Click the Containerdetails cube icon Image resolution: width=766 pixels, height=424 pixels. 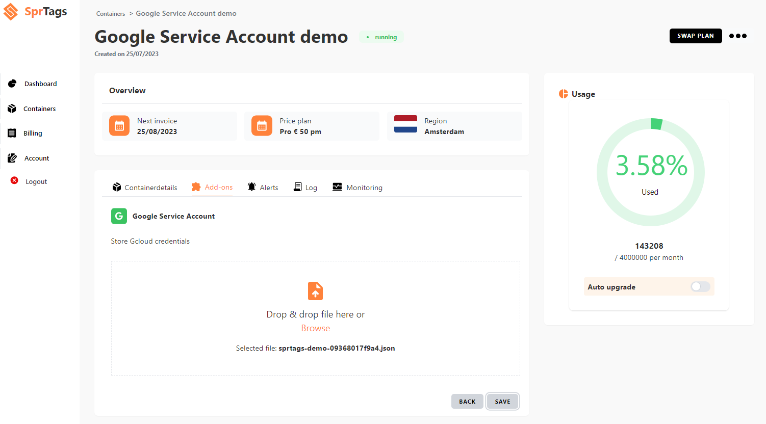click(x=117, y=187)
